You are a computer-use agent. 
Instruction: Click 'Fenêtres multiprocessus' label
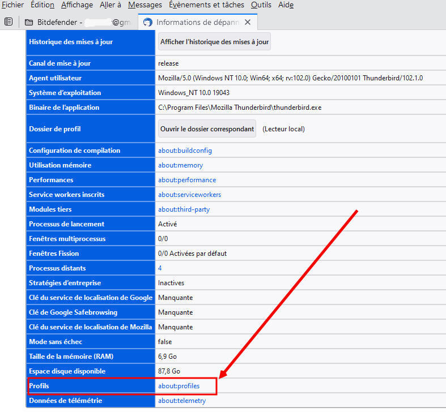point(67,239)
